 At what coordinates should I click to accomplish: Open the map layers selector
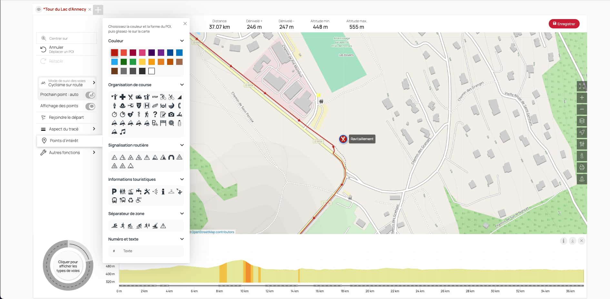point(582,121)
